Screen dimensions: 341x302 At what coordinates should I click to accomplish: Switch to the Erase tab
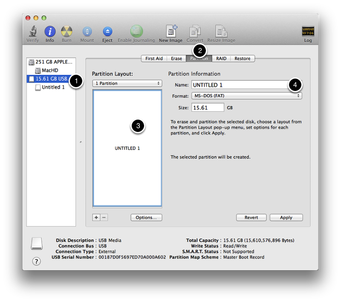click(176, 59)
